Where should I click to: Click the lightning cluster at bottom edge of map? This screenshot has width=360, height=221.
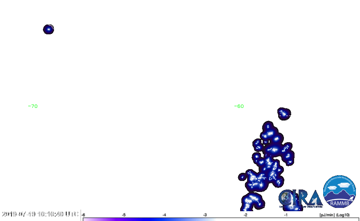[x=252, y=201]
